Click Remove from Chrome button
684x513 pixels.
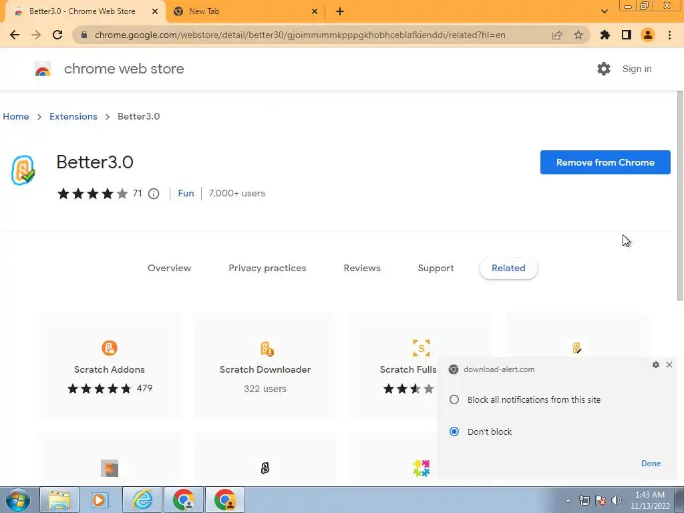[605, 162]
